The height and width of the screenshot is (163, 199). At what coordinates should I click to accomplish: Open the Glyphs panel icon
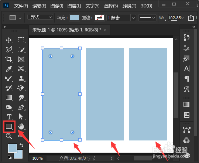coord(186,89)
